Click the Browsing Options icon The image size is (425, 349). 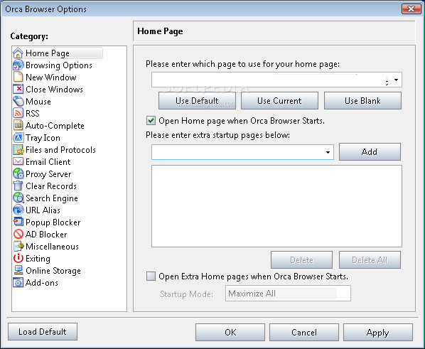coord(18,65)
